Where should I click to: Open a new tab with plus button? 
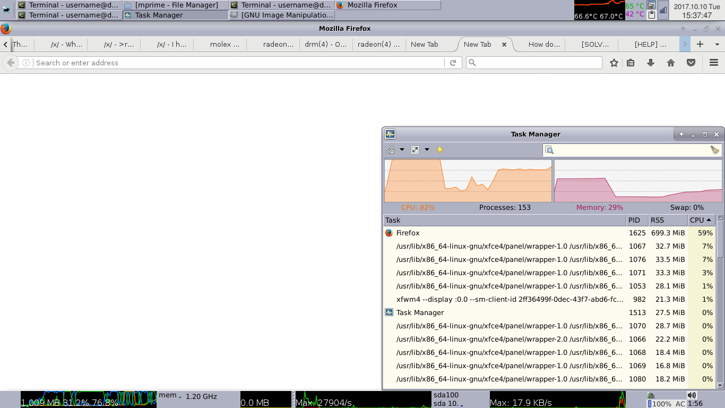(x=700, y=45)
